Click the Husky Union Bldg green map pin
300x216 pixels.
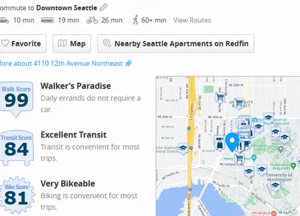point(293,165)
